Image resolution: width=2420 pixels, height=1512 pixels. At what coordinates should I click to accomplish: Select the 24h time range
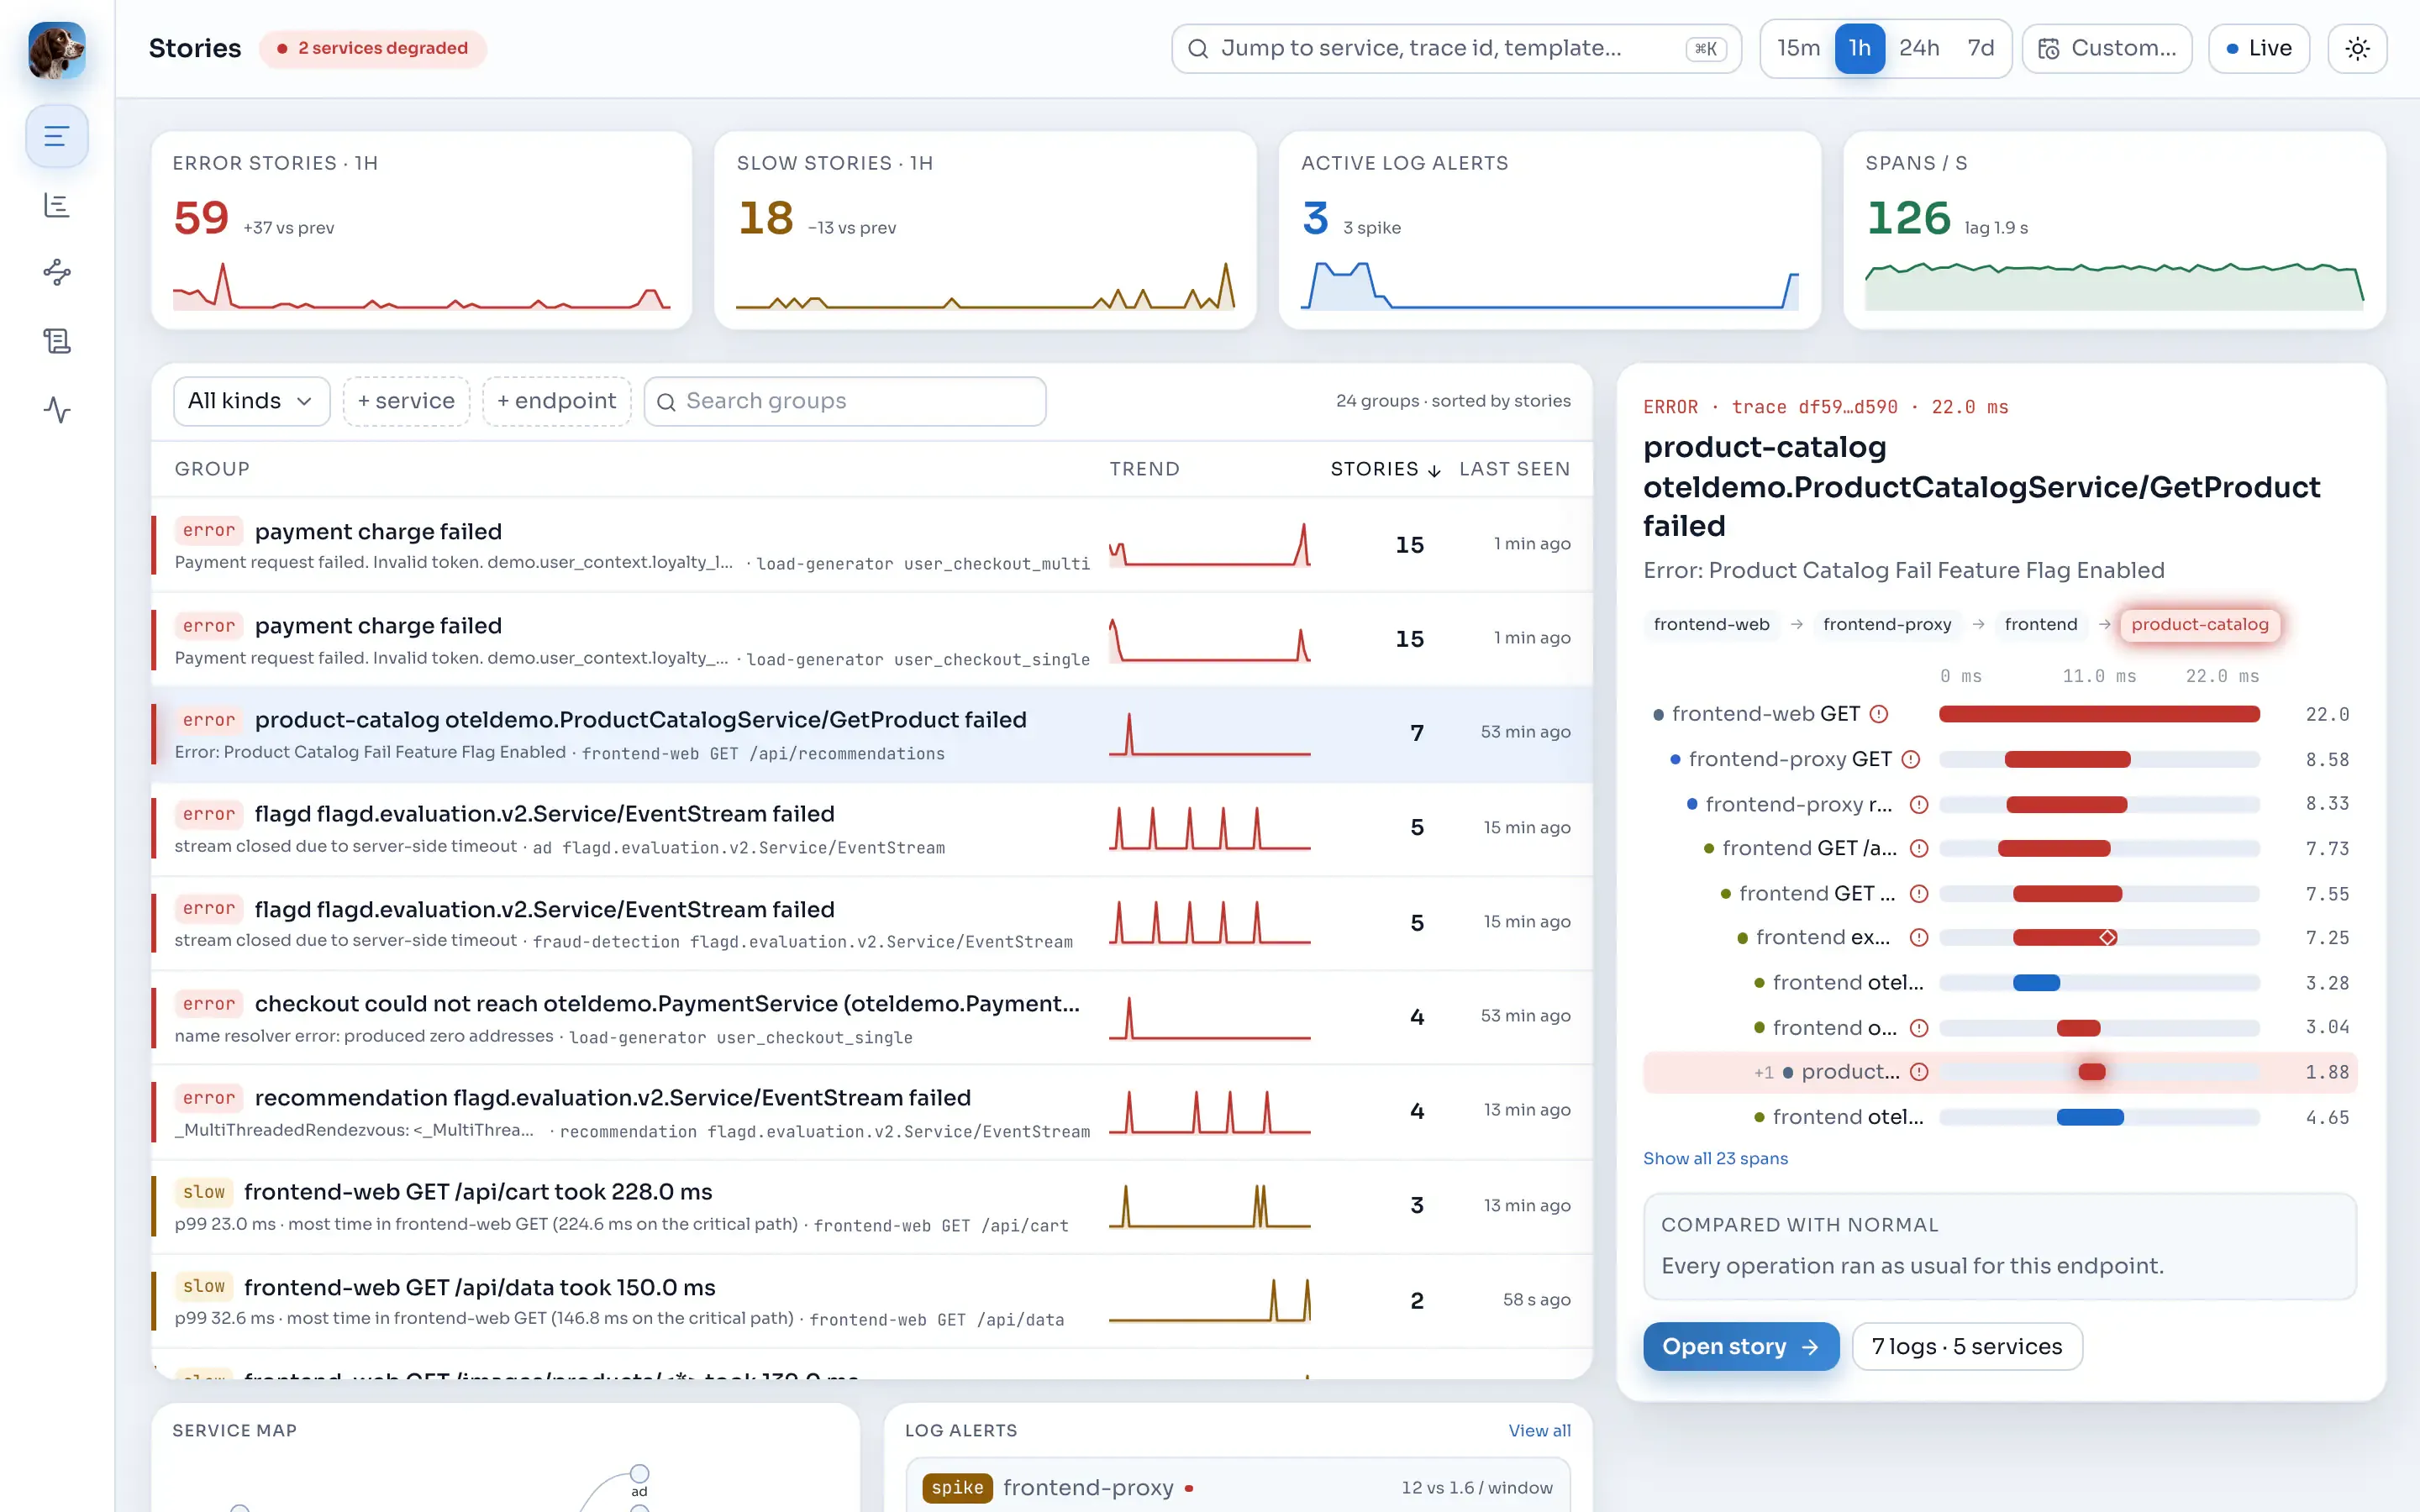(x=1919, y=48)
